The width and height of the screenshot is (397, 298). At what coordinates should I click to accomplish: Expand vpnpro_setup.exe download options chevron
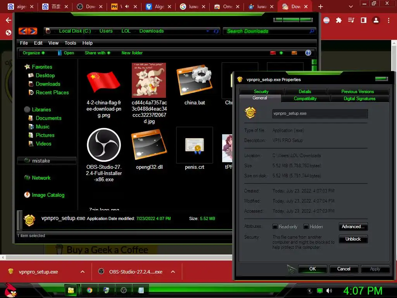click(x=83, y=272)
